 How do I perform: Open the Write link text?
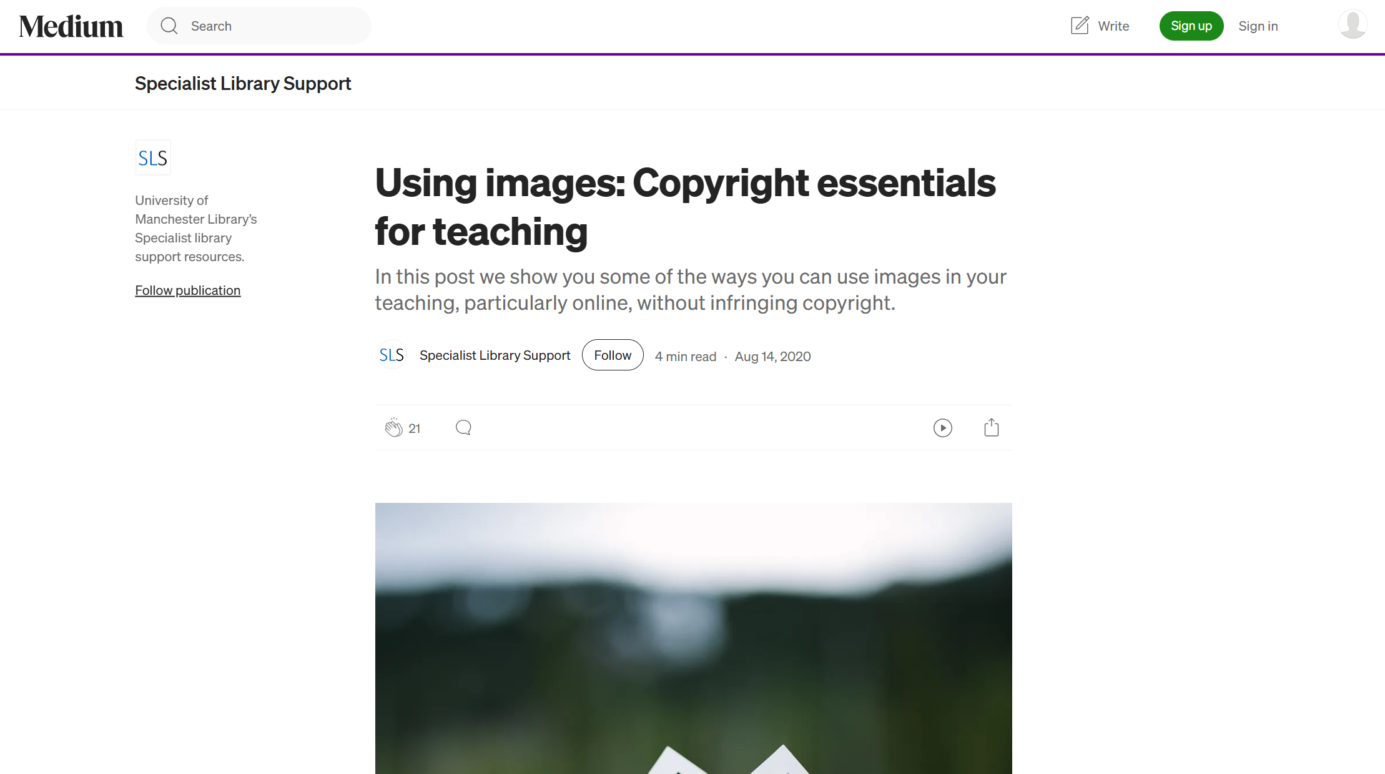[x=1113, y=26]
